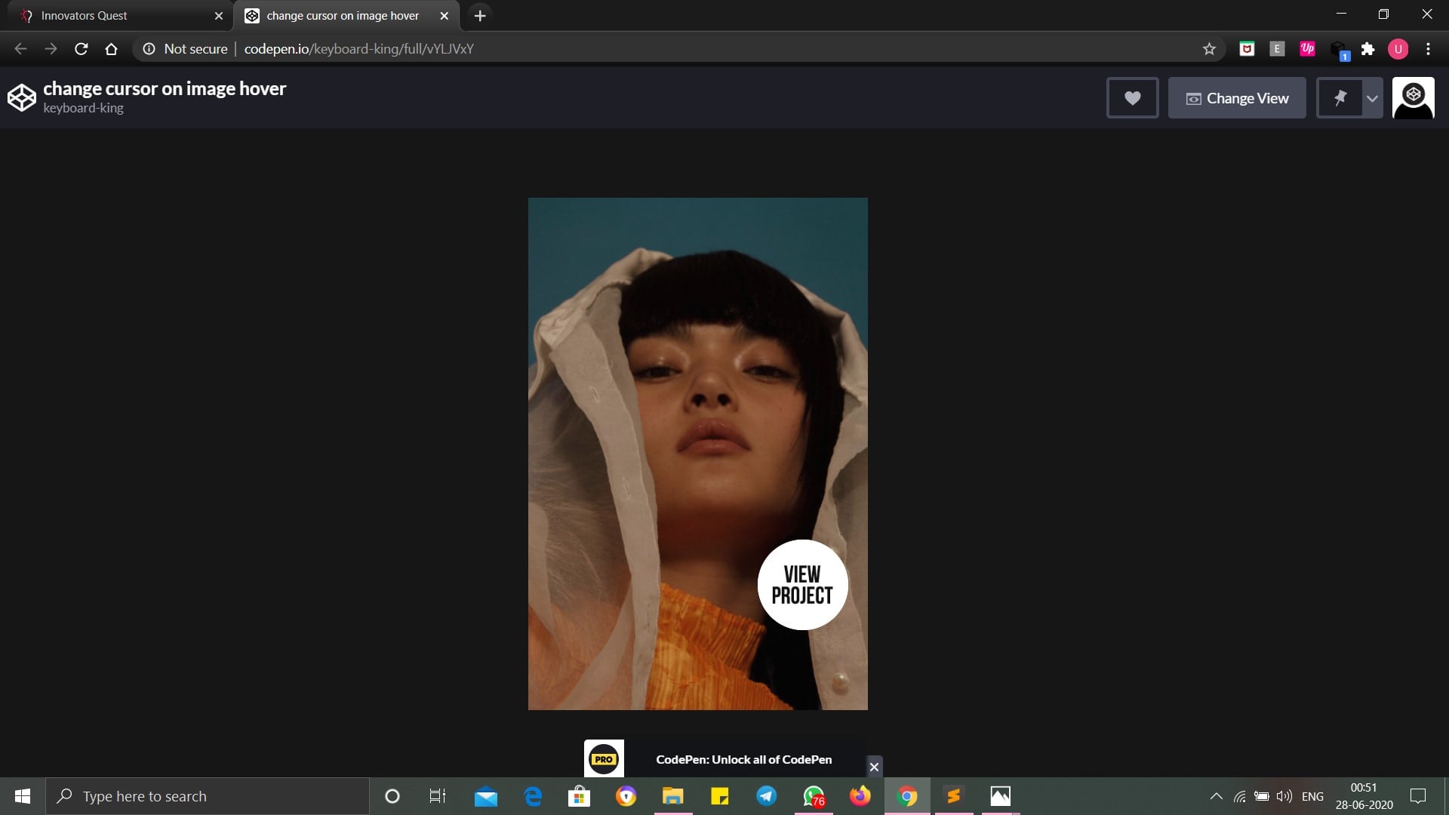
Task: Reload the current page
Action: coord(82,49)
